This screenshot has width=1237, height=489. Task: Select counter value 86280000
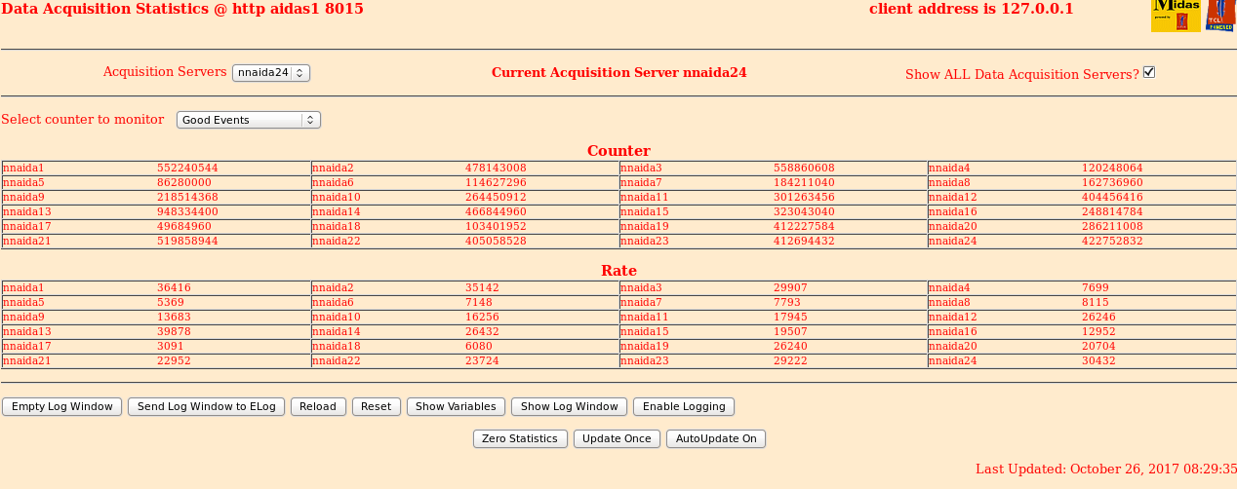pos(184,182)
